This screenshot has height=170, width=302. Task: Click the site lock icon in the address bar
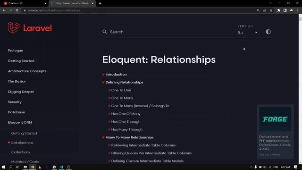25,10
